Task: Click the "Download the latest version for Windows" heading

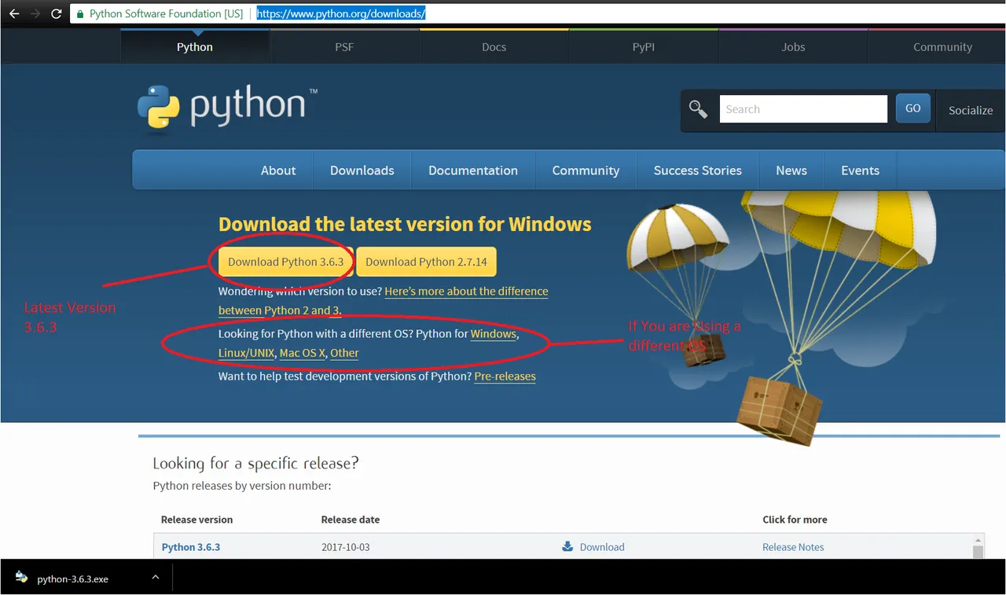Action: tap(405, 224)
